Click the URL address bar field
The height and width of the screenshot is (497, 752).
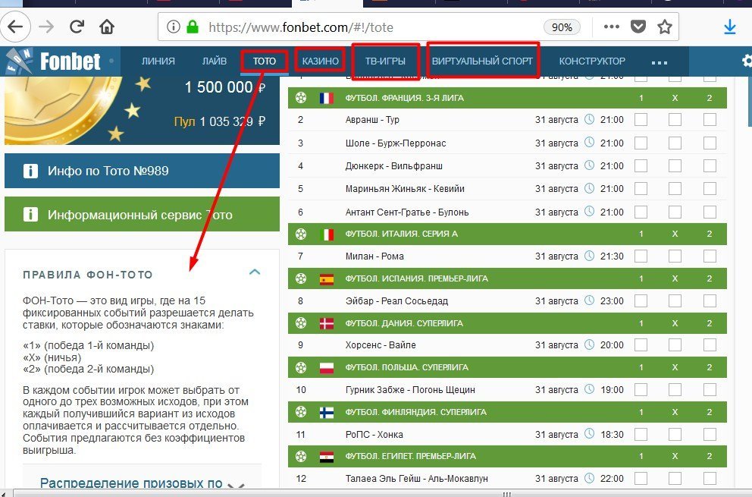(364, 27)
